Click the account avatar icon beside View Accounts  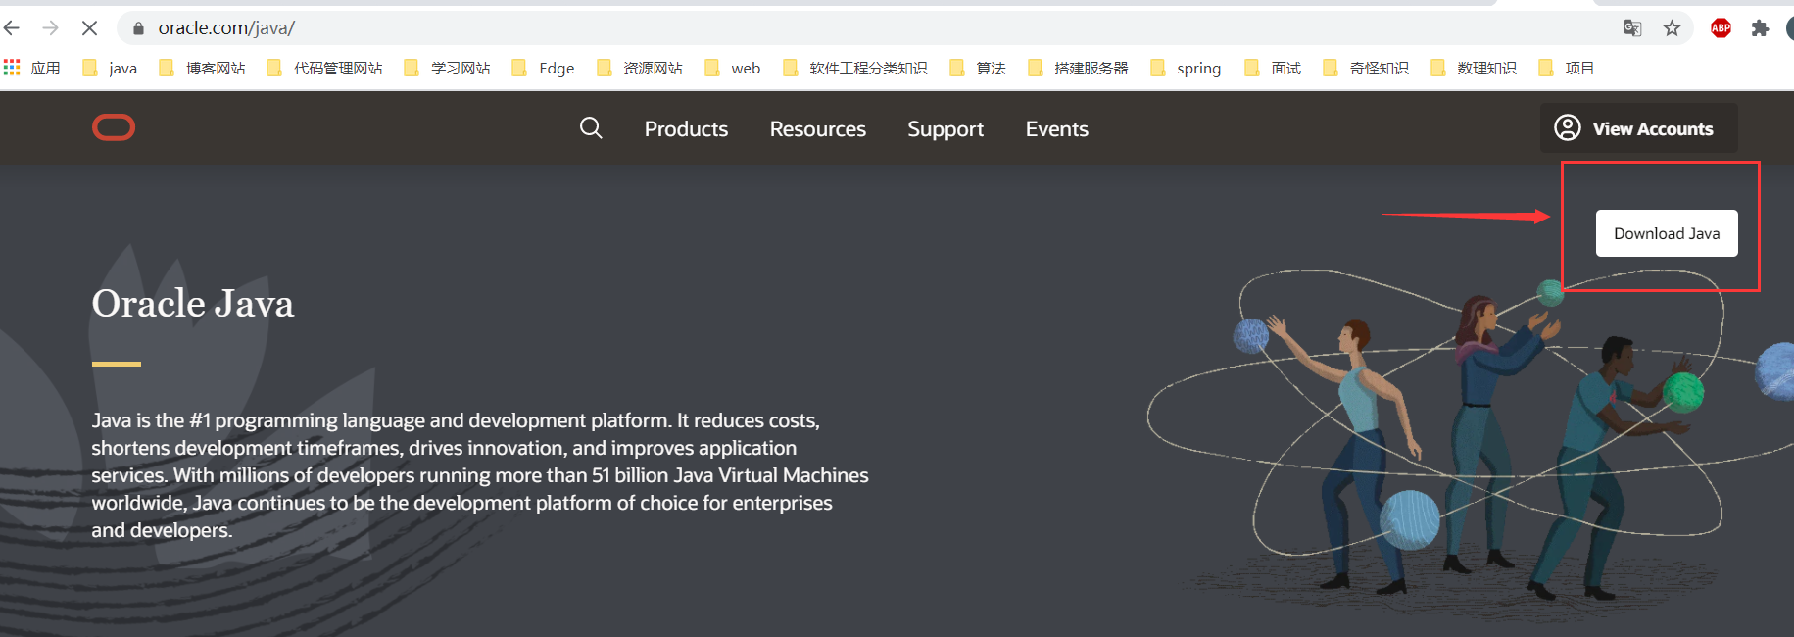click(x=1568, y=127)
